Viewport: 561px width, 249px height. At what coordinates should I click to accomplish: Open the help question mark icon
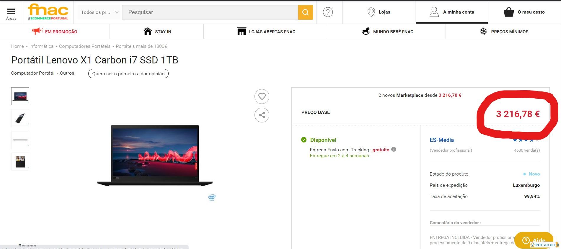pos(328,12)
